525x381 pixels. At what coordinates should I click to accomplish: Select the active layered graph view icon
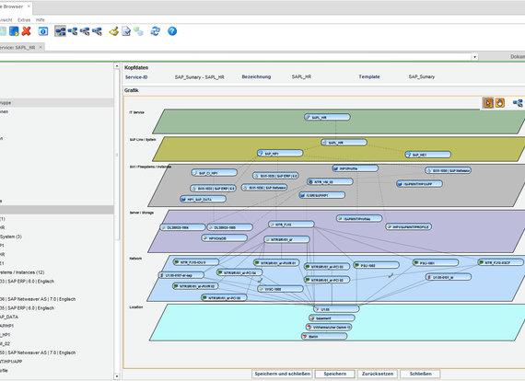click(x=60, y=31)
